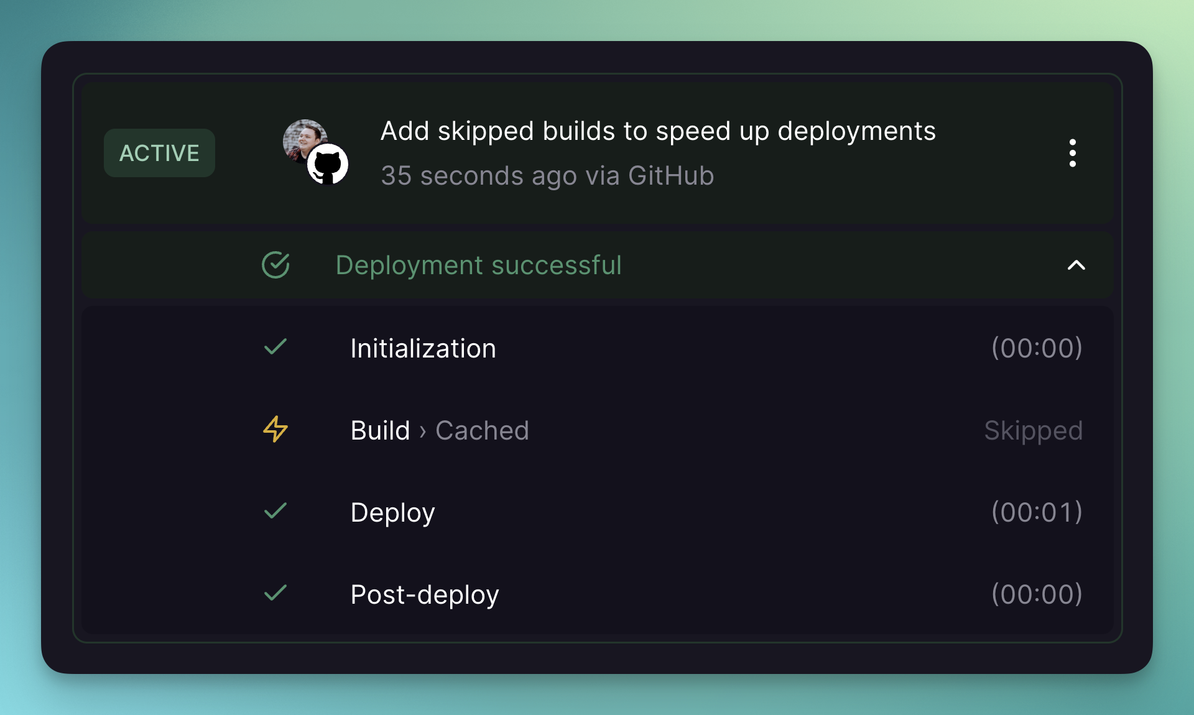Click the commit message about skipped builds

[657, 131]
